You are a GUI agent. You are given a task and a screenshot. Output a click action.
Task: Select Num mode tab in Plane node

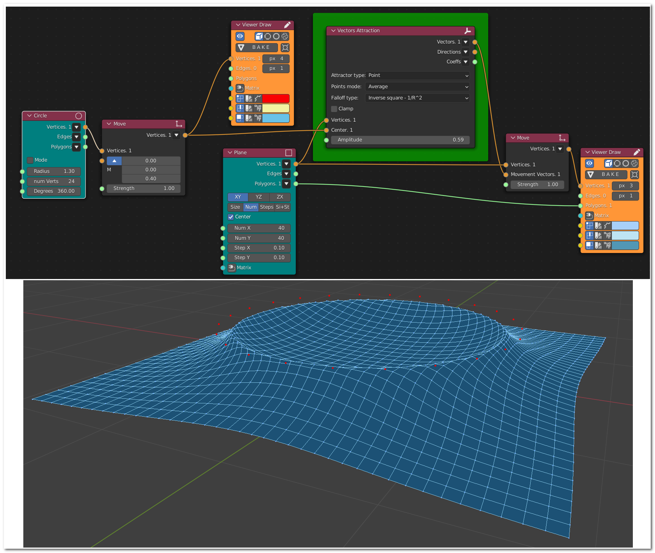(x=251, y=207)
